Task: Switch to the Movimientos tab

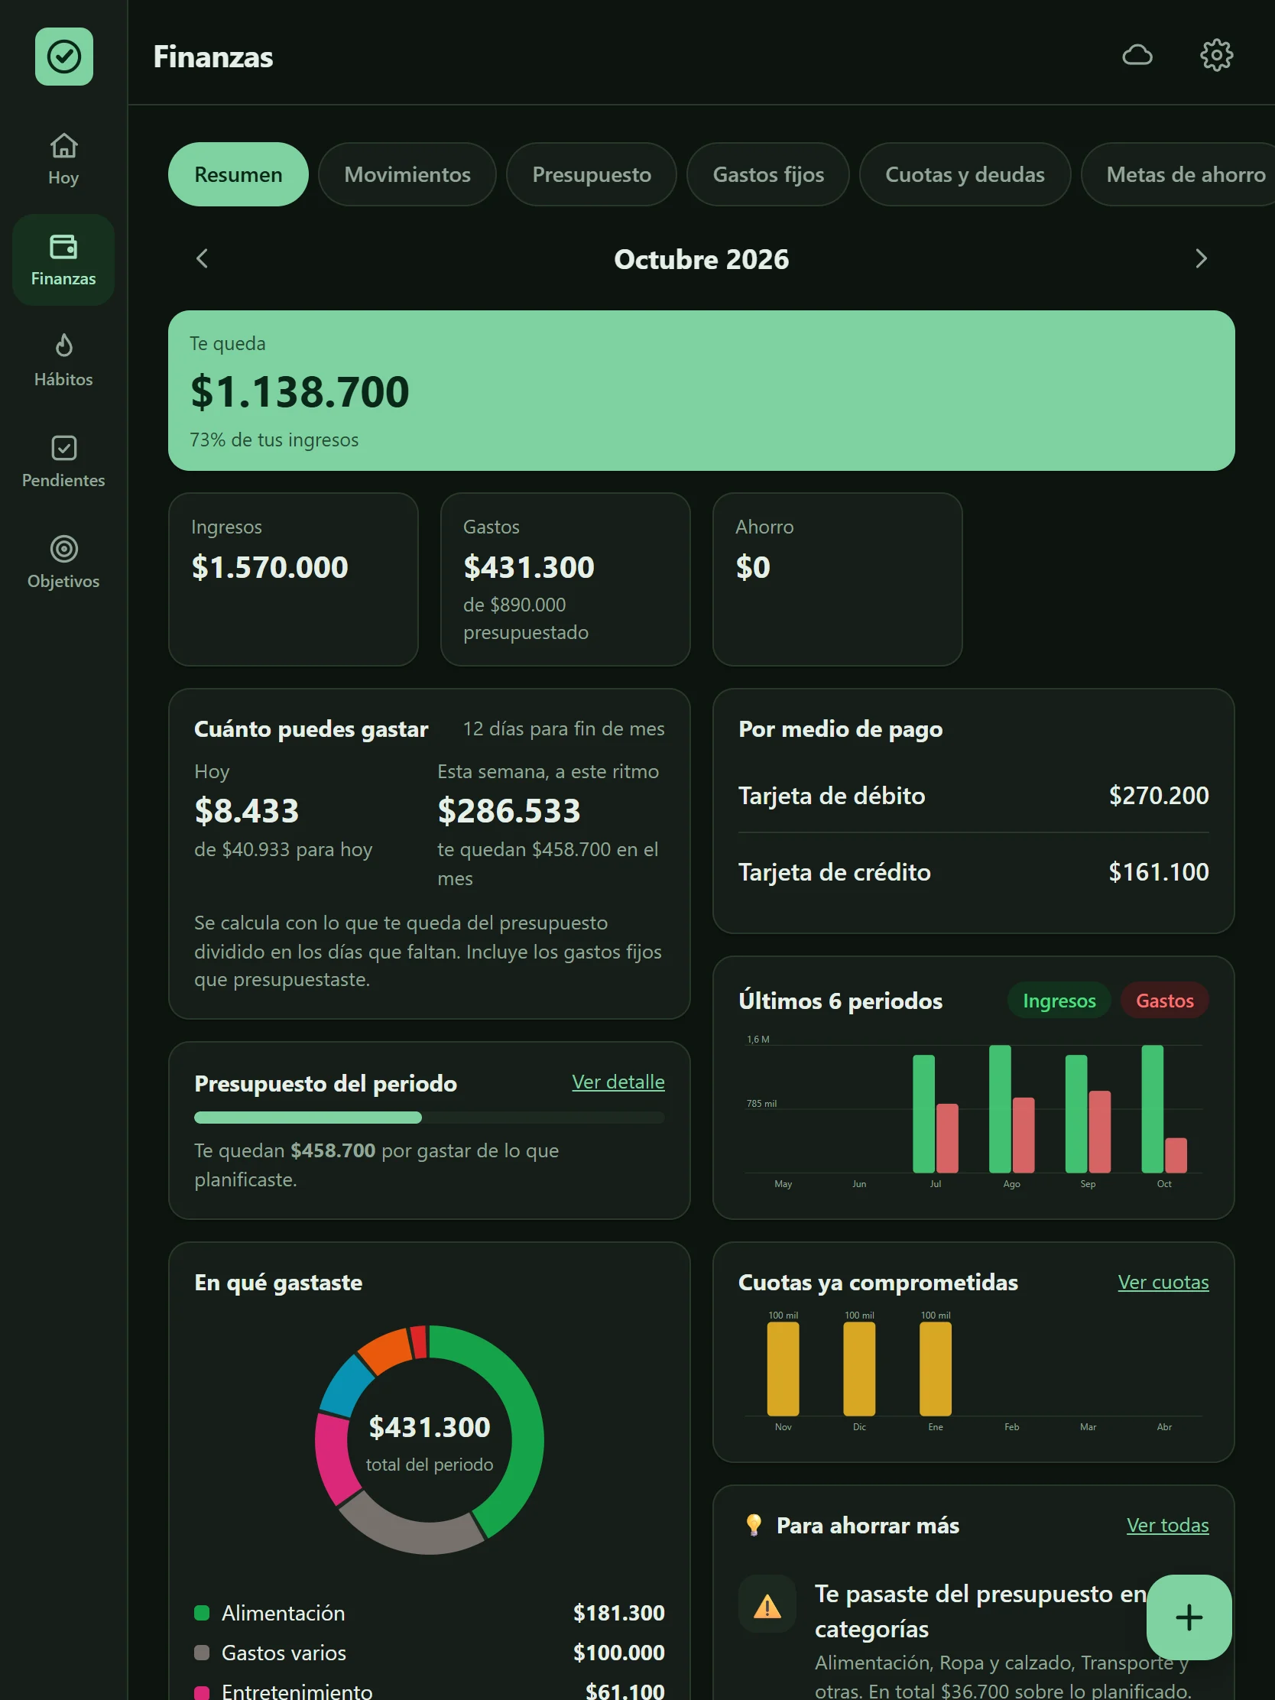Action: point(407,174)
